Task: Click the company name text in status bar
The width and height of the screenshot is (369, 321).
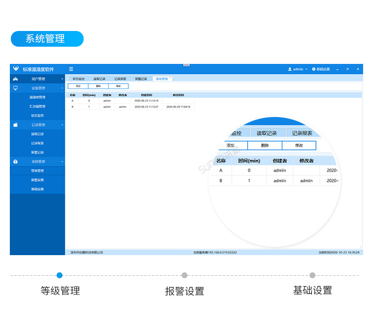Action: click(87, 252)
